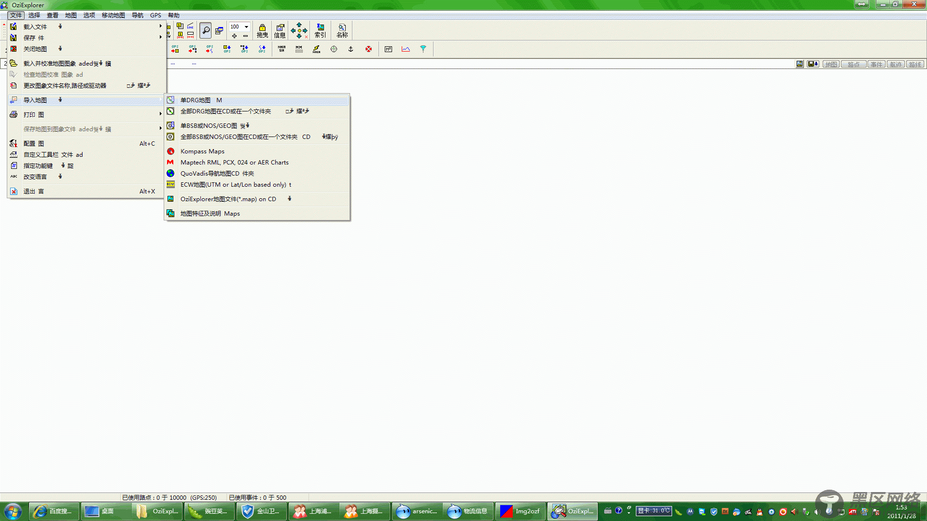The image size is (927, 521).
Task: Open the 选择 menu in menu bar
Action: coord(34,15)
